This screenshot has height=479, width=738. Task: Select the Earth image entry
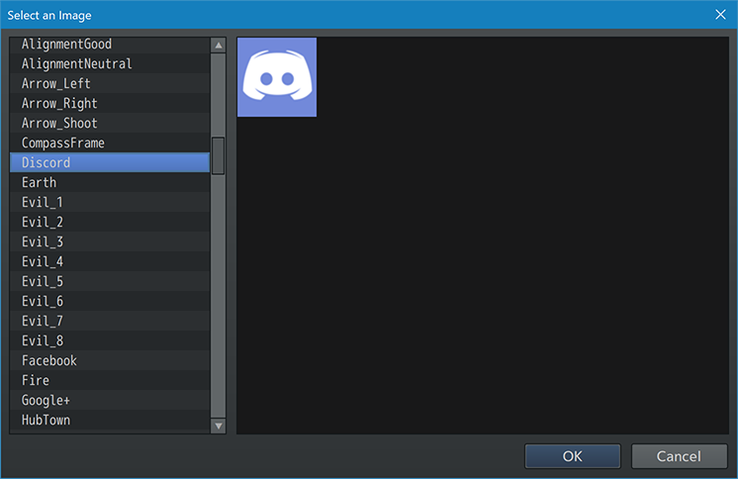(x=110, y=182)
